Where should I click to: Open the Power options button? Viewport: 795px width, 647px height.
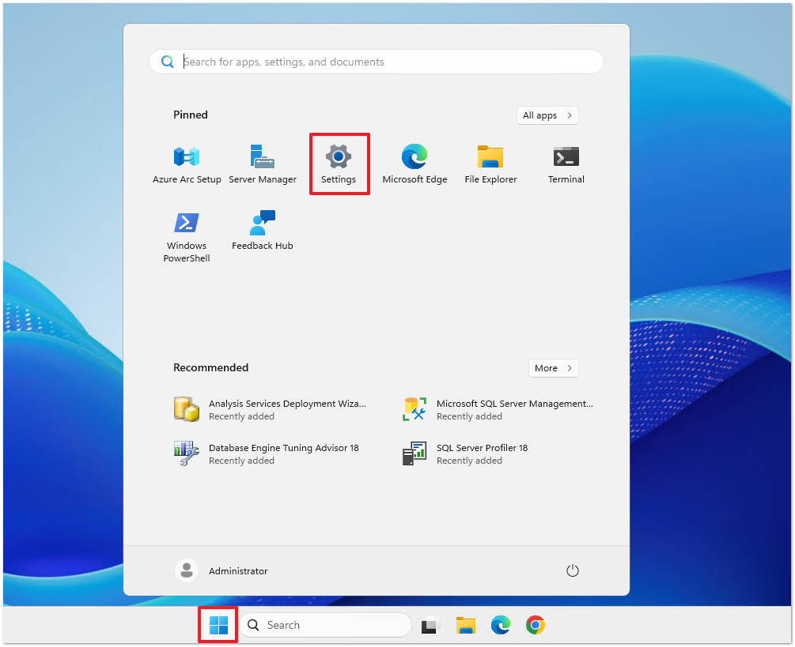(573, 570)
